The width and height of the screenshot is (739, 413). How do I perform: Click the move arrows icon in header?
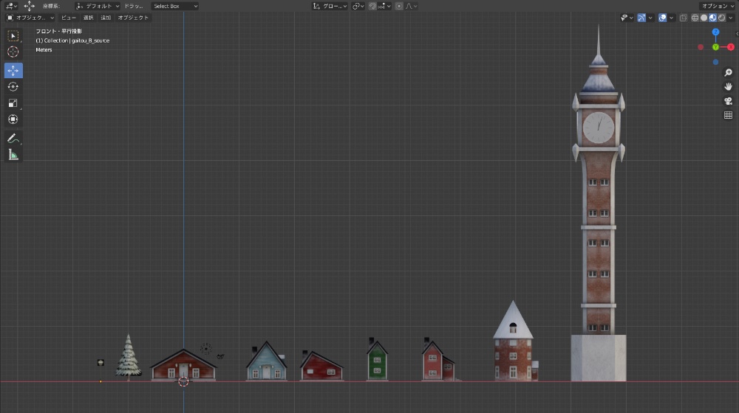click(x=30, y=6)
